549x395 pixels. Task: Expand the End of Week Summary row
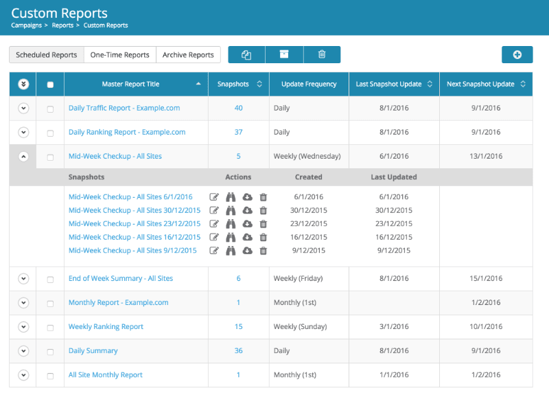pos(23,279)
